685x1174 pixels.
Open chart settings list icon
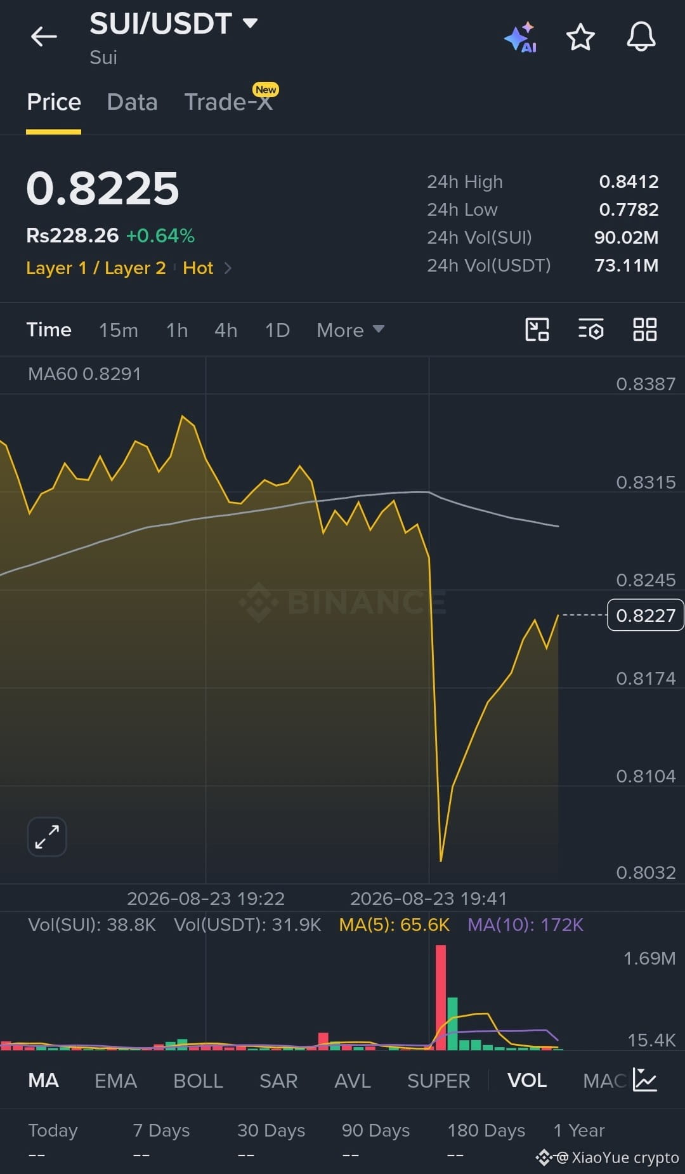point(591,330)
